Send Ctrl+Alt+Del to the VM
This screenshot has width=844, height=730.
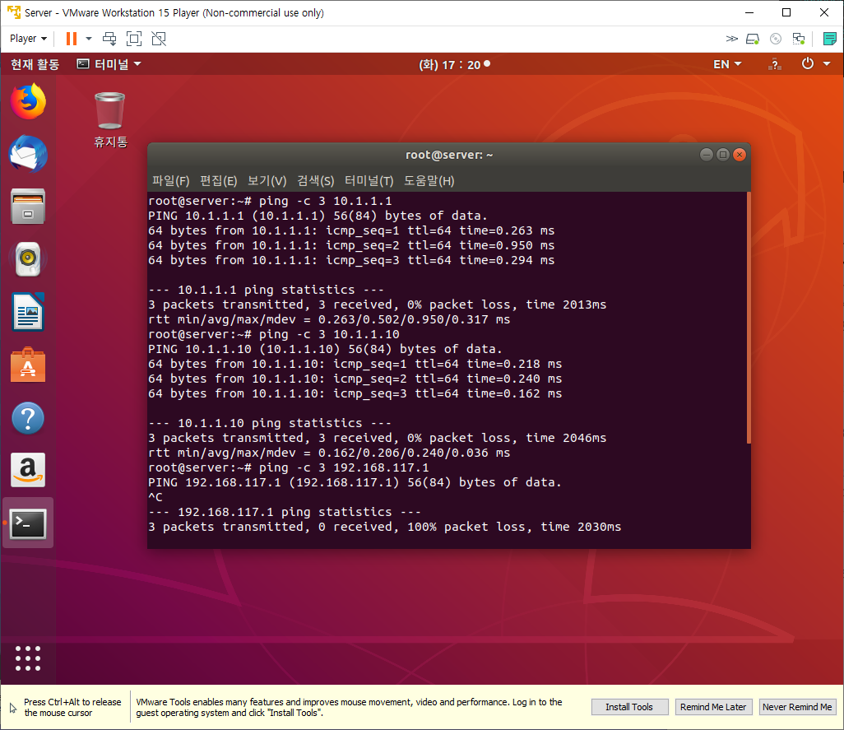pos(109,39)
